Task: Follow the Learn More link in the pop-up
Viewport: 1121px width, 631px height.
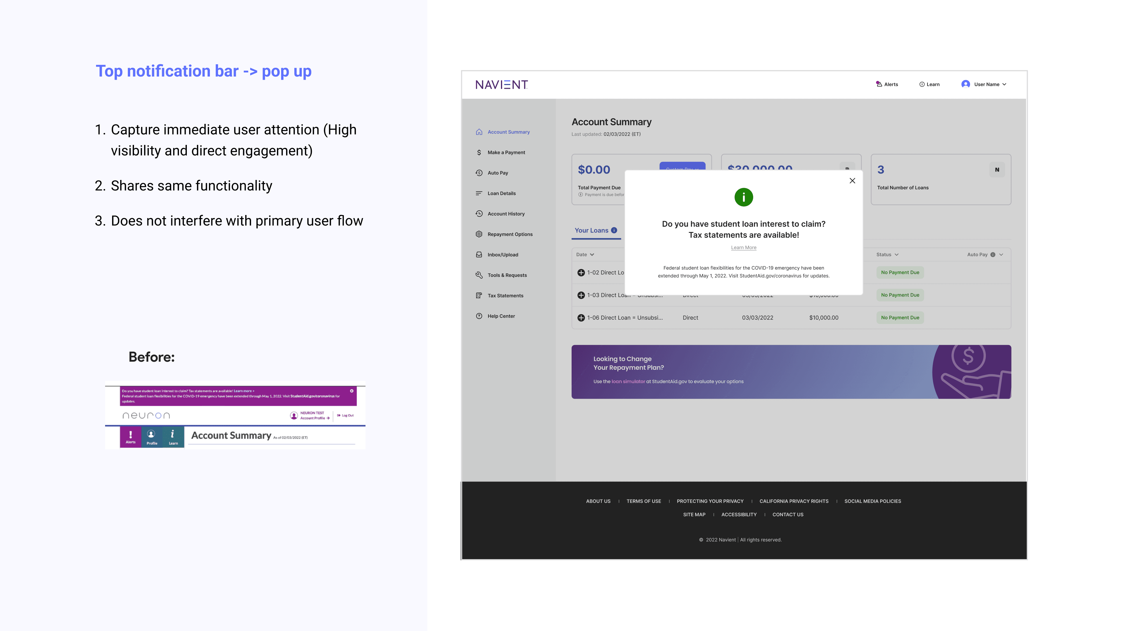Action: tap(744, 247)
